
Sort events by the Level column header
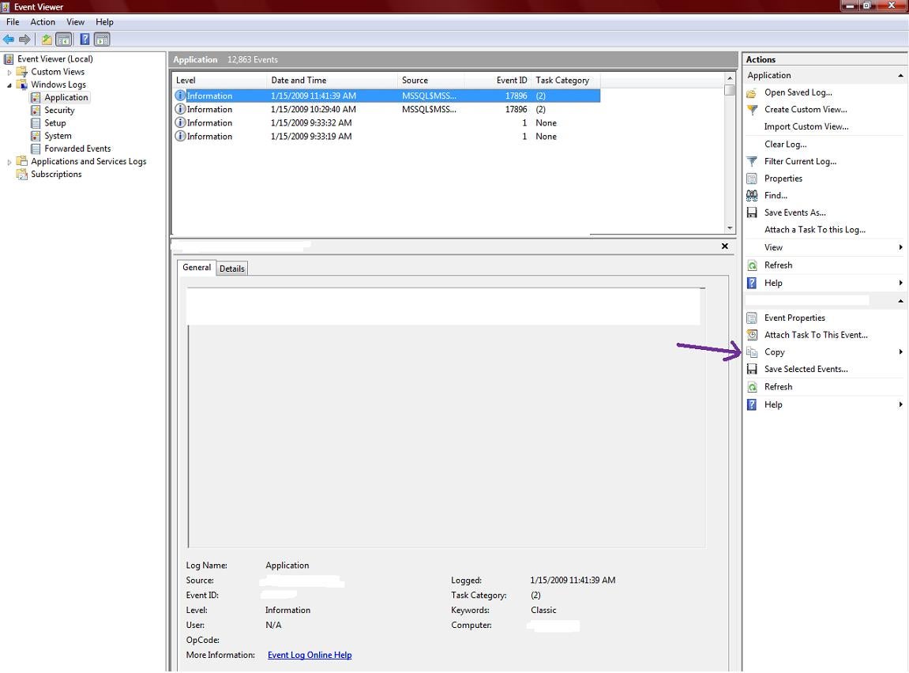219,80
